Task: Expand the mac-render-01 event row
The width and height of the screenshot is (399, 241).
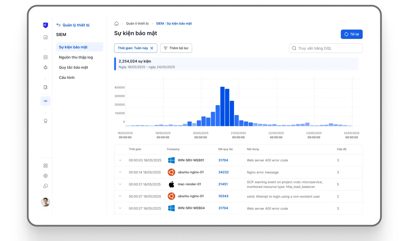Action: point(120,184)
